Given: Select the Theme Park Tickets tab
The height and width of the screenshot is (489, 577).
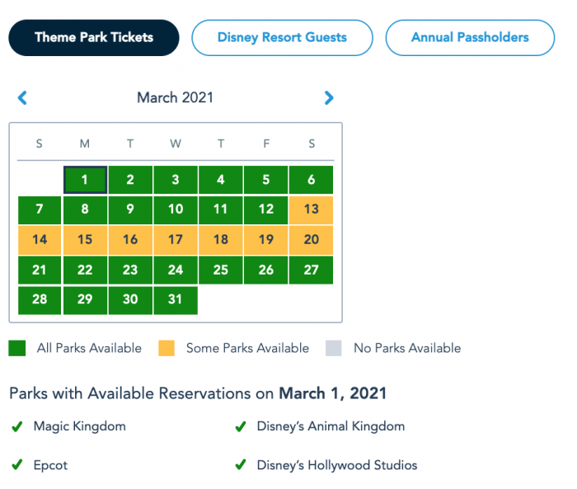Looking at the screenshot, I should (93, 37).
